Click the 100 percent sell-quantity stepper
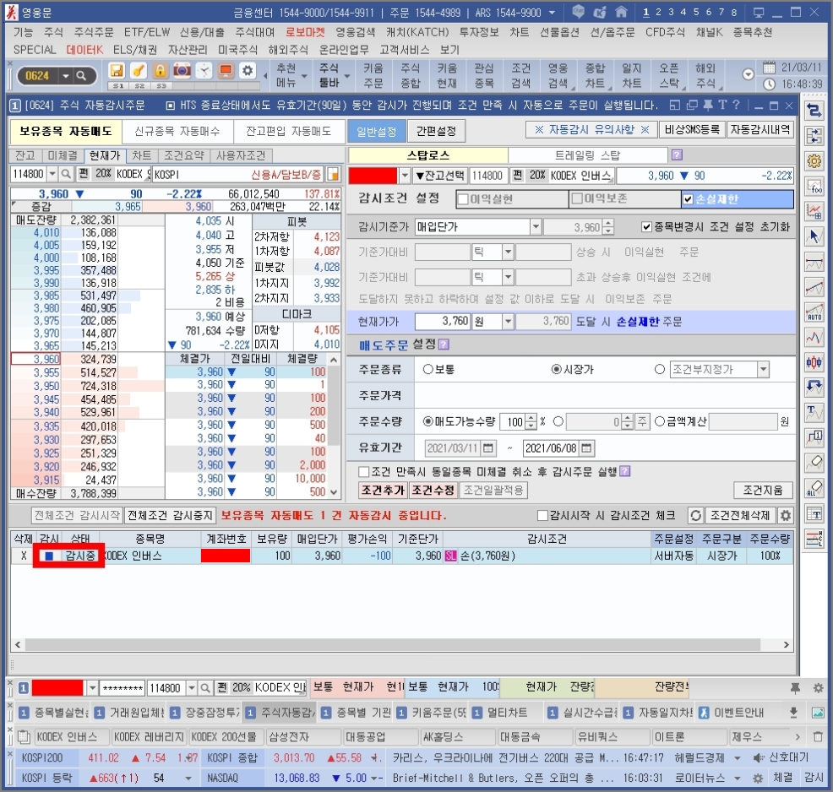833x792 pixels. coord(531,422)
